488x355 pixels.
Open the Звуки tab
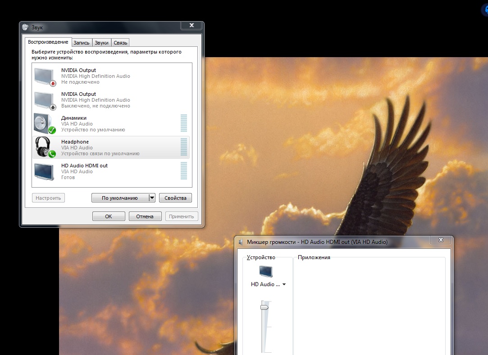[x=101, y=43]
